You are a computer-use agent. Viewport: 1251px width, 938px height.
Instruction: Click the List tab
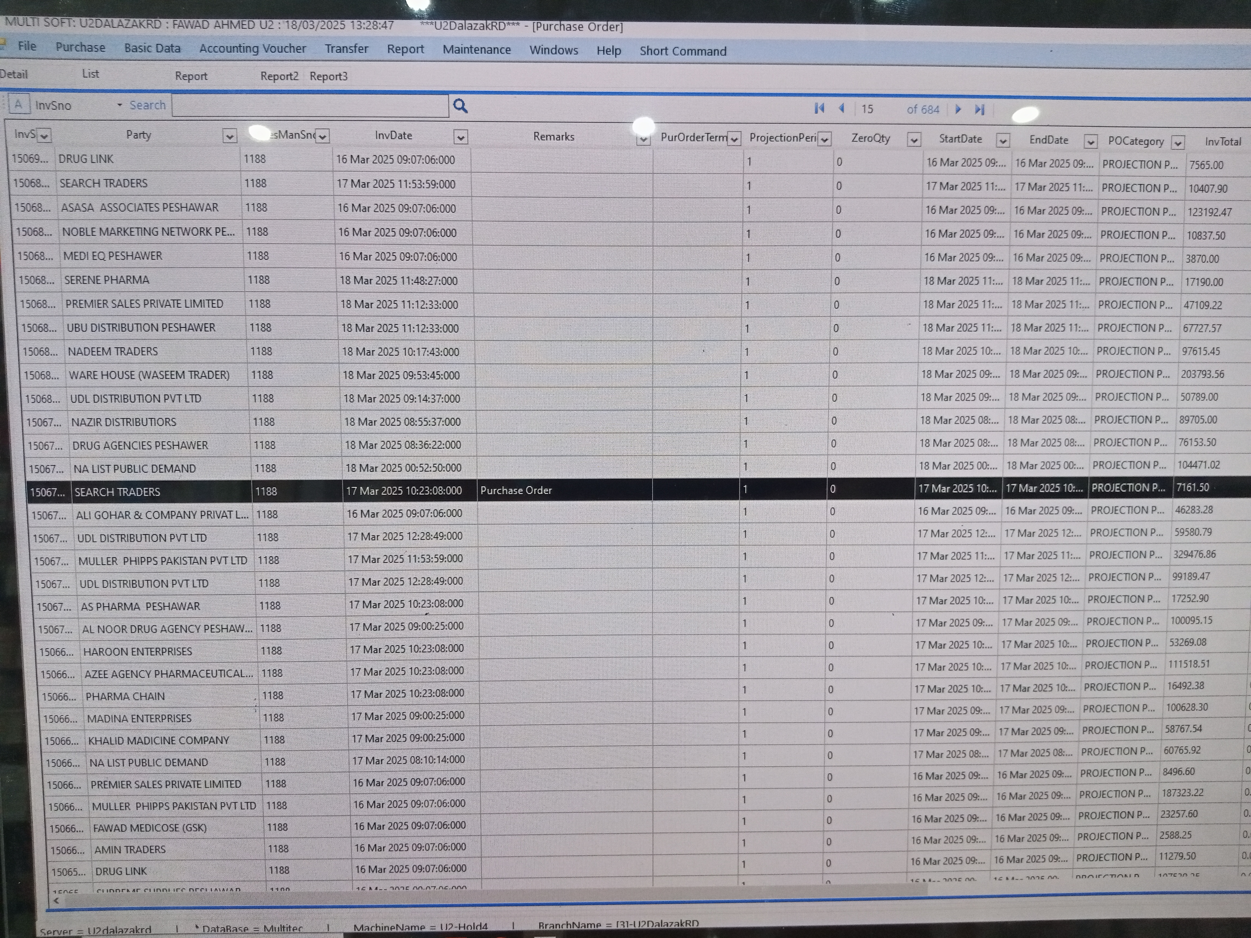(x=90, y=74)
